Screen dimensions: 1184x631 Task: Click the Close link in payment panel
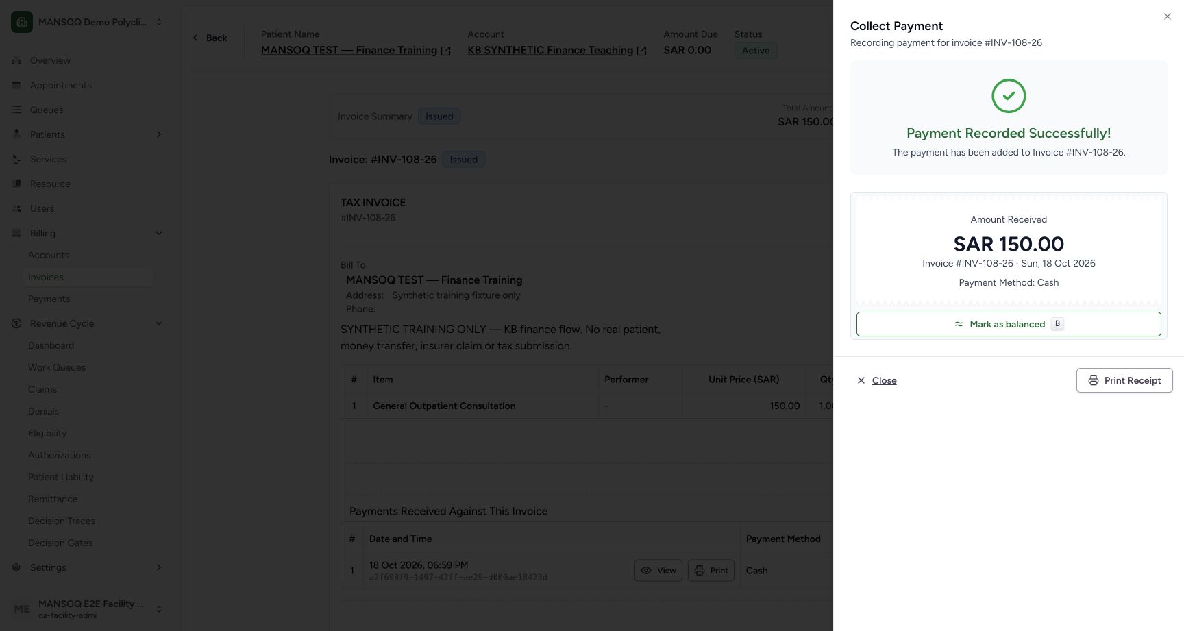pyautogui.click(x=877, y=380)
